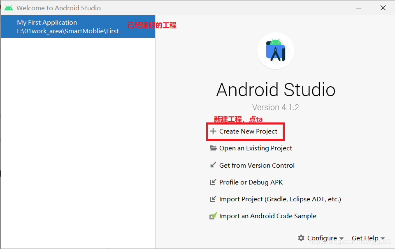Click the Android Studio logo in center
Image resolution: width=395 pixels, height=249 pixels.
[x=276, y=51]
